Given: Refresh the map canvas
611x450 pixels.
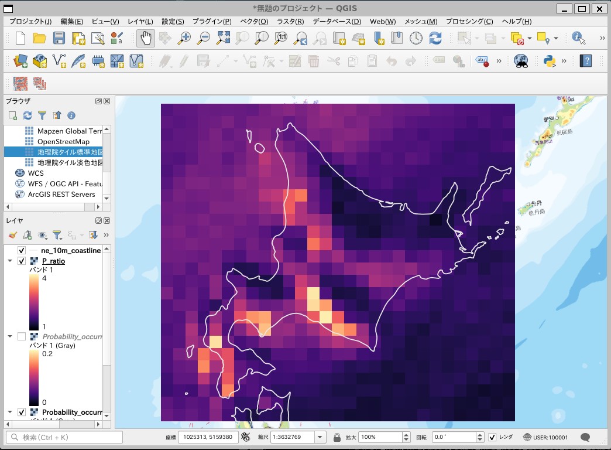Looking at the screenshot, I should [x=435, y=38].
